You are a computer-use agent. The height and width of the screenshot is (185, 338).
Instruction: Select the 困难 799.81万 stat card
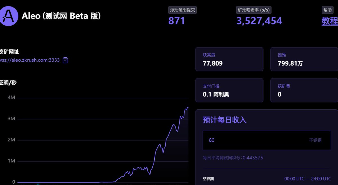[304, 59]
